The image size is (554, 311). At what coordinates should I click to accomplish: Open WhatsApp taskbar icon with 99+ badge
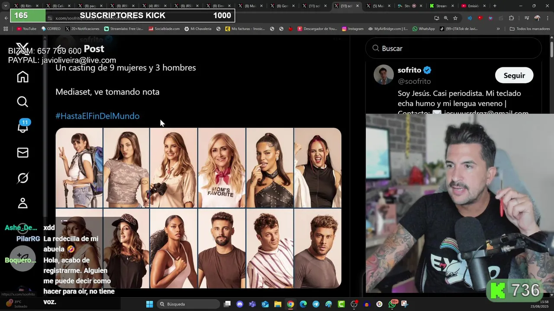pyautogui.click(x=392, y=304)
